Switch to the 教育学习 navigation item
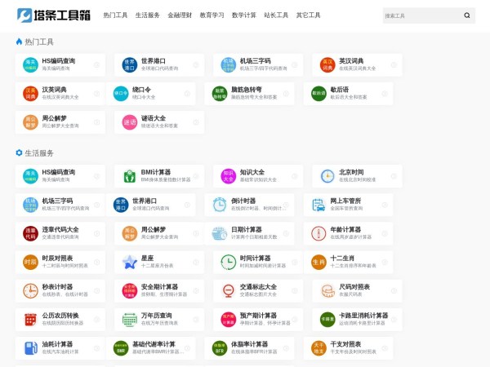The width and height of the screenshot is (490, 367). 212,15
